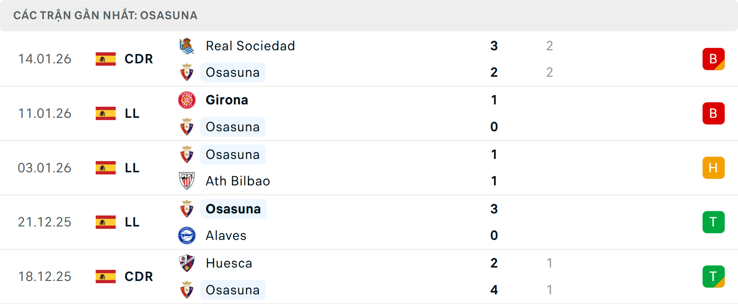Click the Athletic Bilbao club crest

(x=187, y=181)
